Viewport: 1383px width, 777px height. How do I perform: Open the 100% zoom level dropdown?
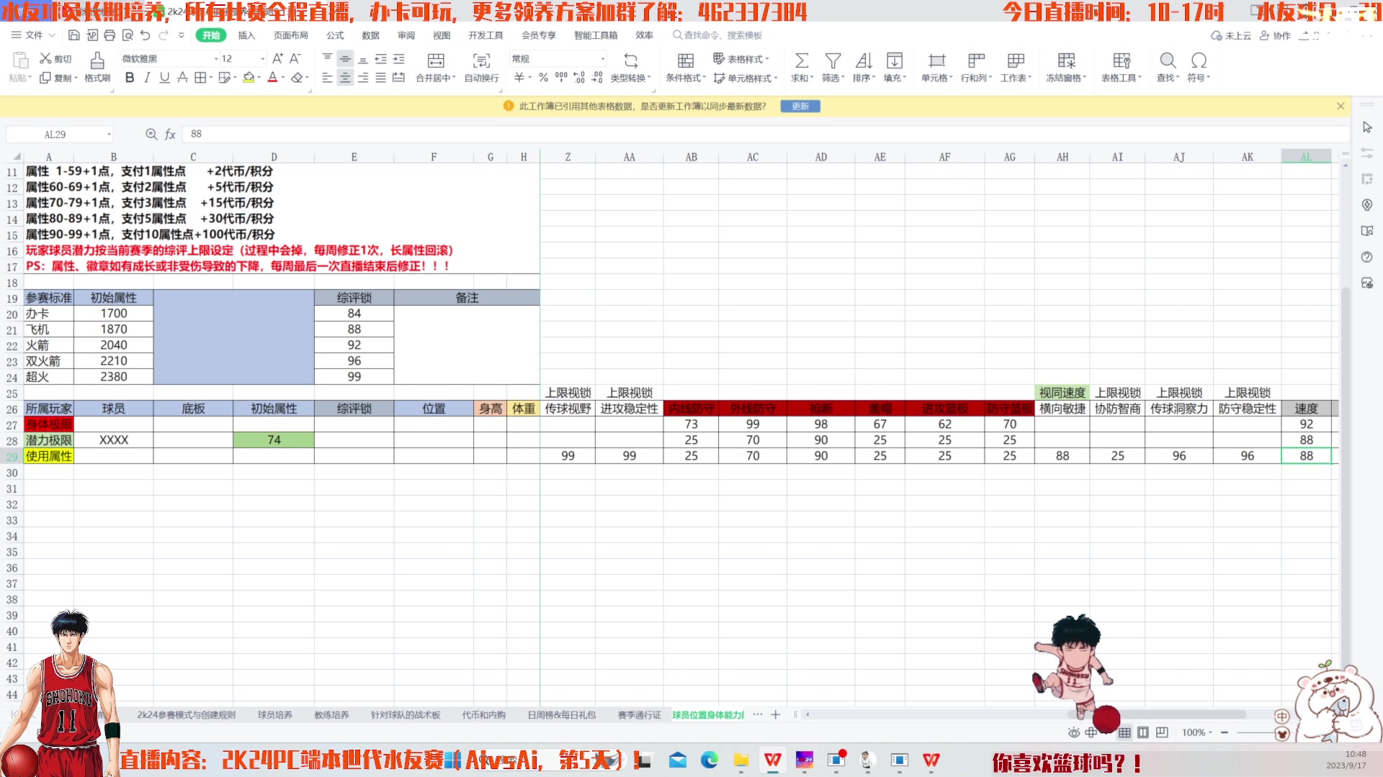pos(1196,732)
